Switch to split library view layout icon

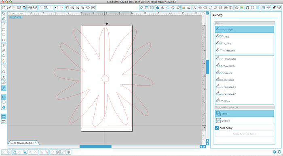tap(4, 121)
